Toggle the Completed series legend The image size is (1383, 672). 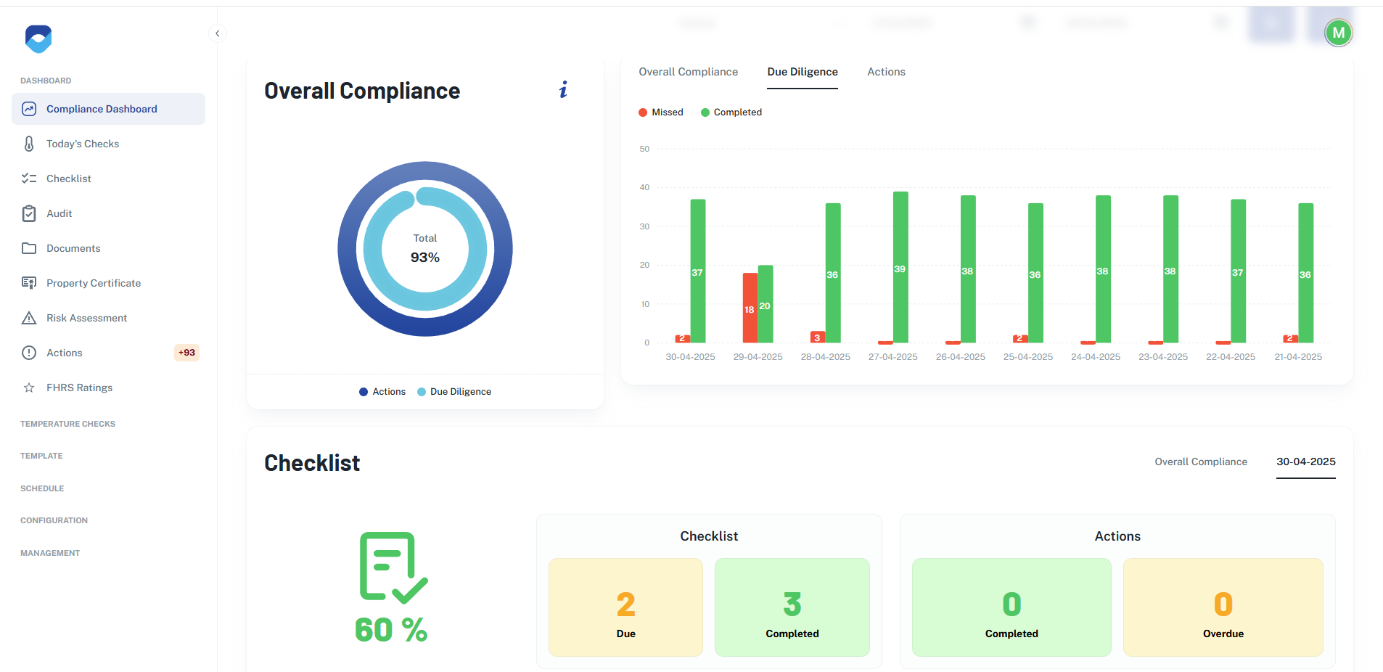[x=731, y=112]
